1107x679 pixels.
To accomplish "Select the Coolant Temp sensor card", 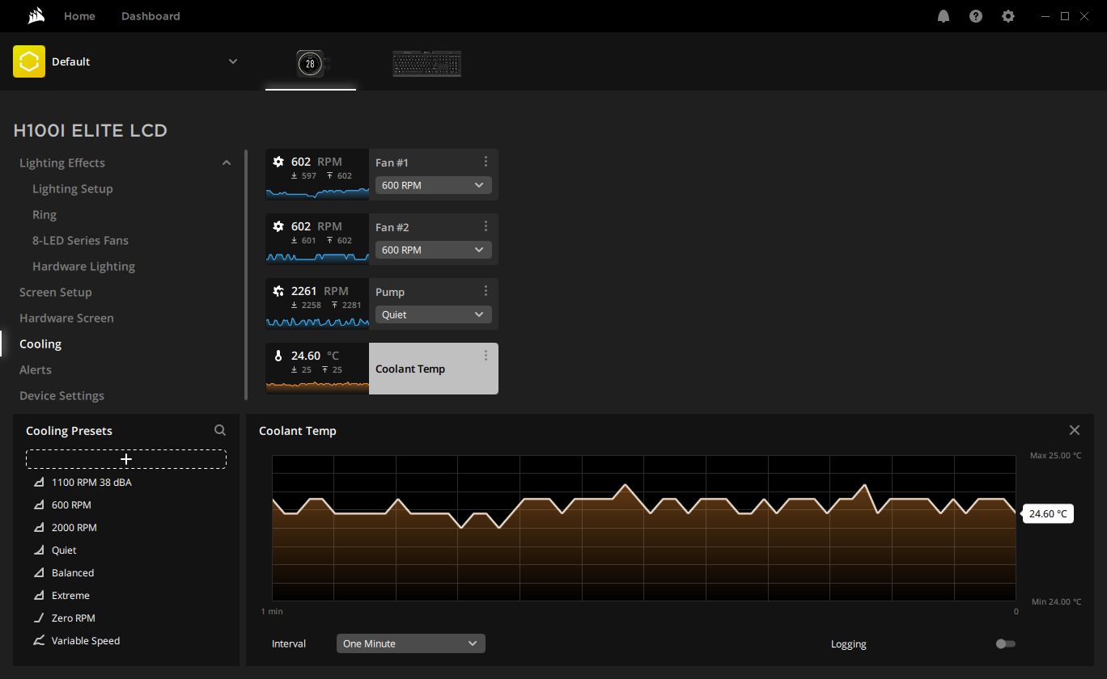I will (x=382, y=369).
